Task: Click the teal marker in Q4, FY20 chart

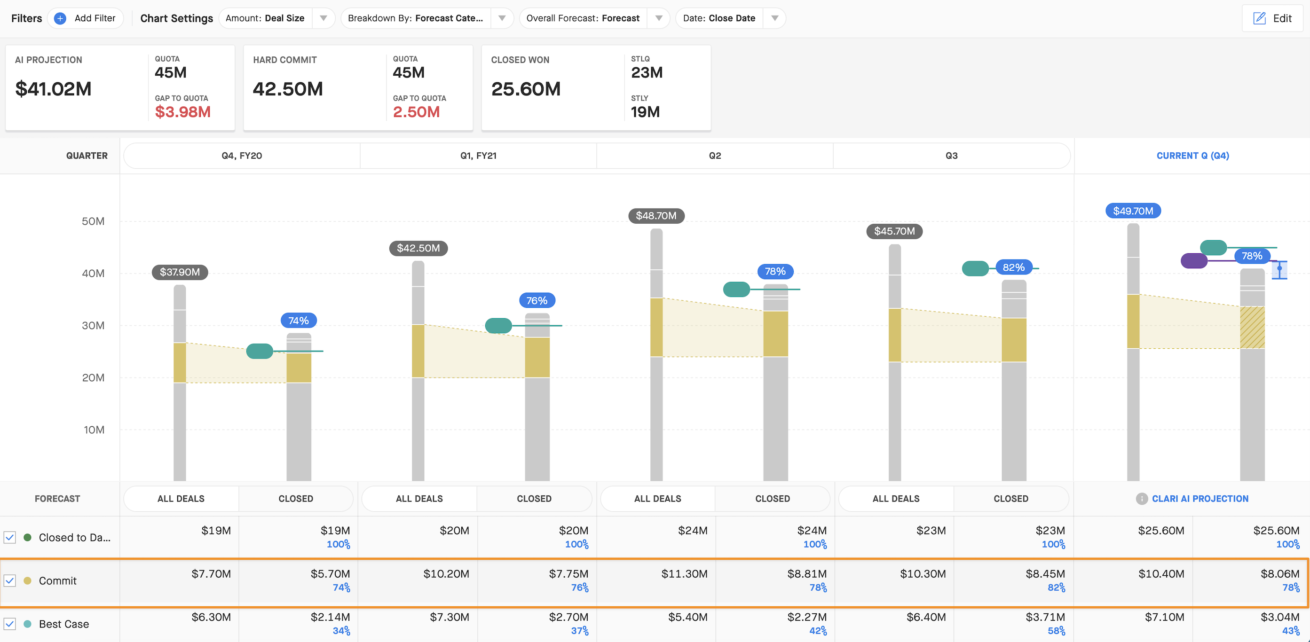Action: 260,351
